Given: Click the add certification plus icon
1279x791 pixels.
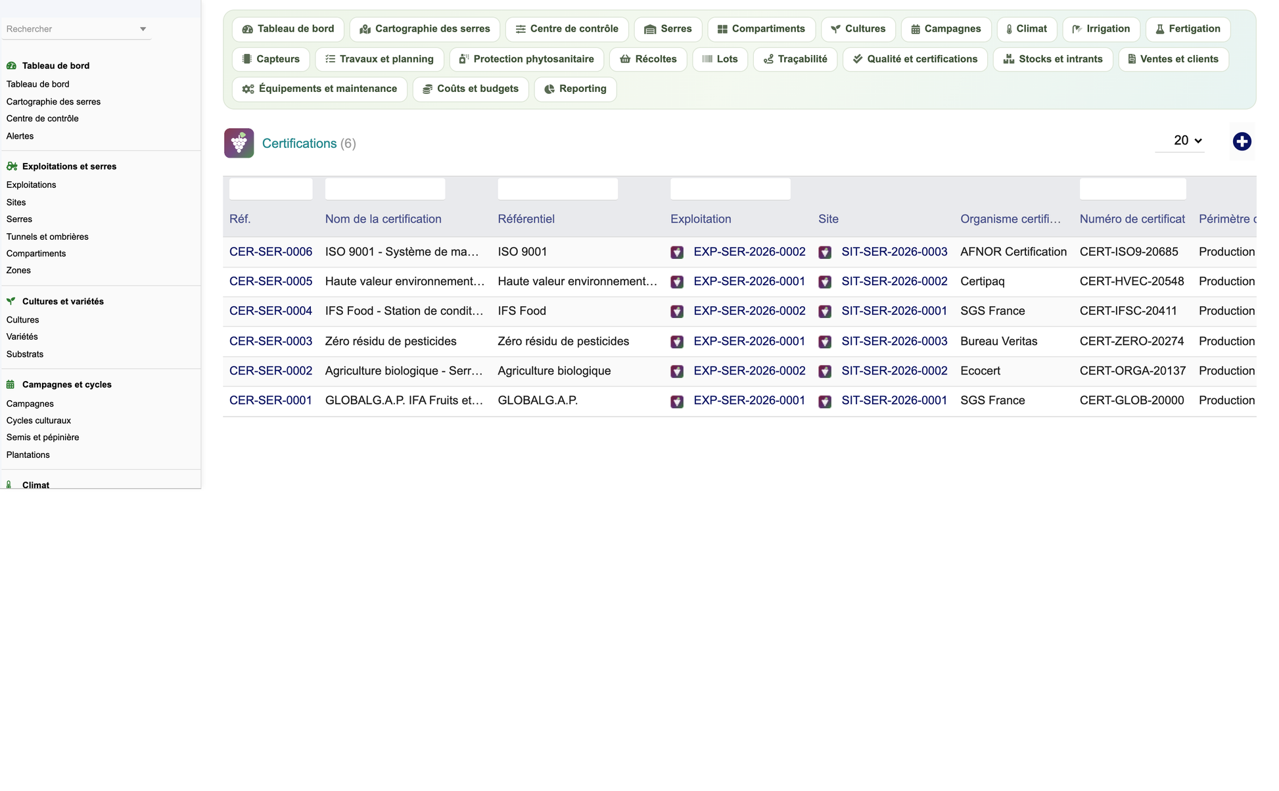Looking at the screenshot, I should 1242,141.
